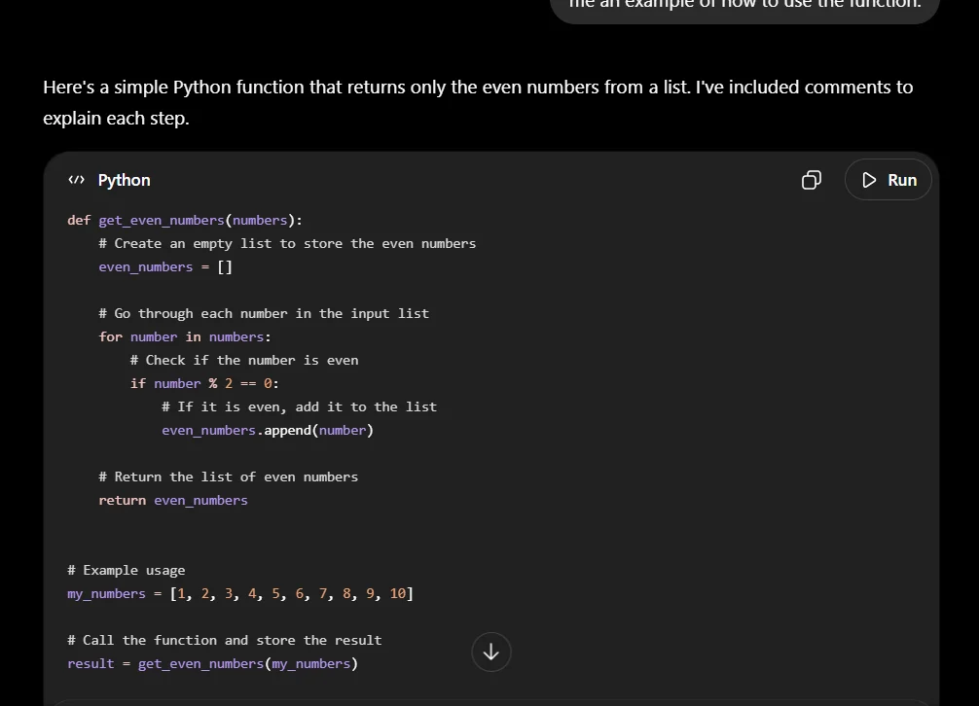Jump to bottom with down-arrow button
979x706 pixels.
click(x=491, y=652)
